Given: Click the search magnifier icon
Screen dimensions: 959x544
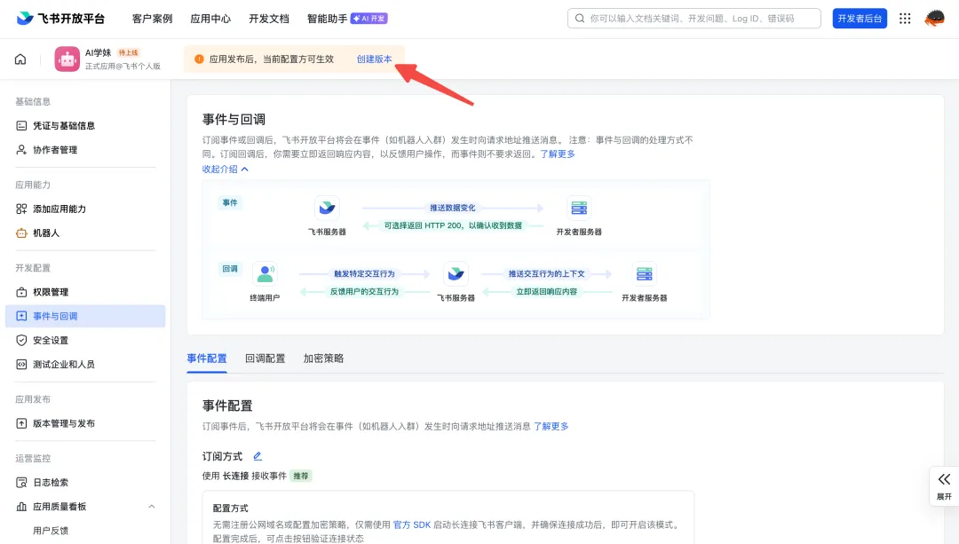Looking at the screenshot, I should [580, 19].
